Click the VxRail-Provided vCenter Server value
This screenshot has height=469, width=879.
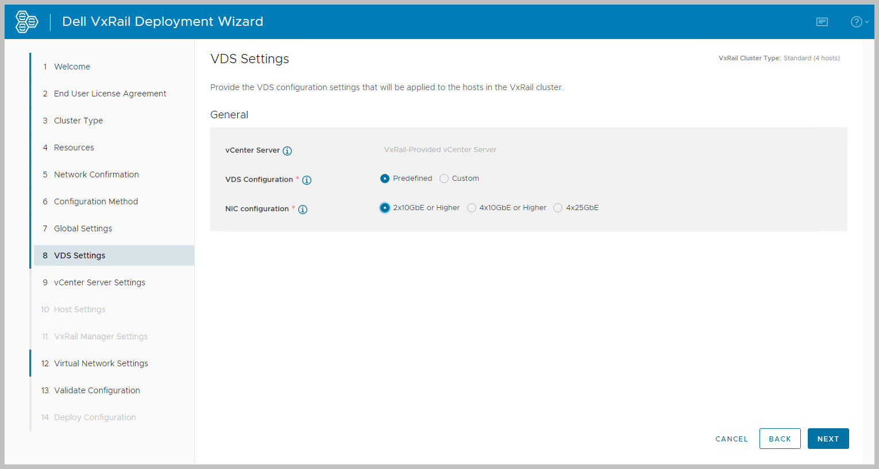pos(440,150)
